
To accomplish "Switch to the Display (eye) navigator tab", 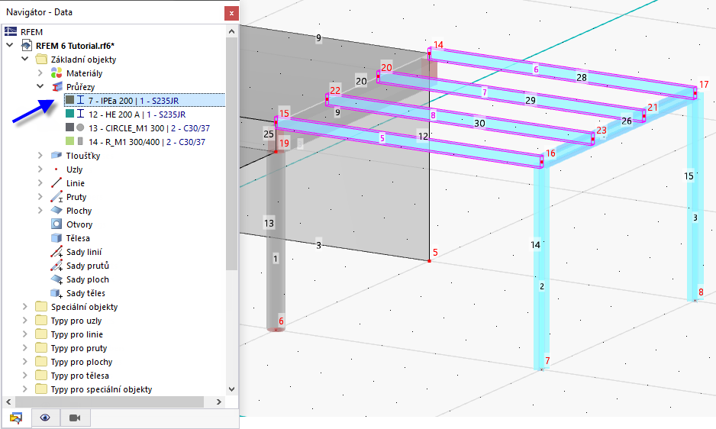I will 45,418.
